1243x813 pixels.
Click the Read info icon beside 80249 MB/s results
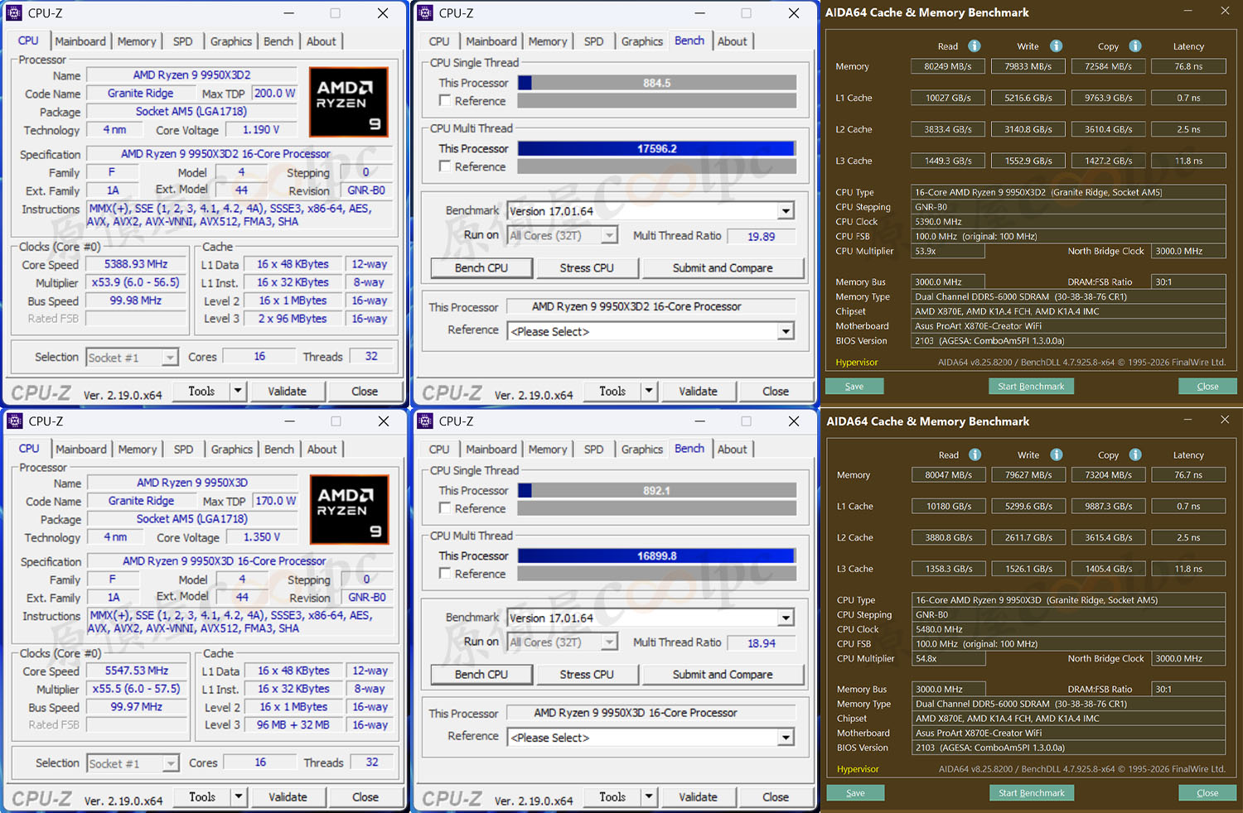pyautogui.click(x=975, y=46)
